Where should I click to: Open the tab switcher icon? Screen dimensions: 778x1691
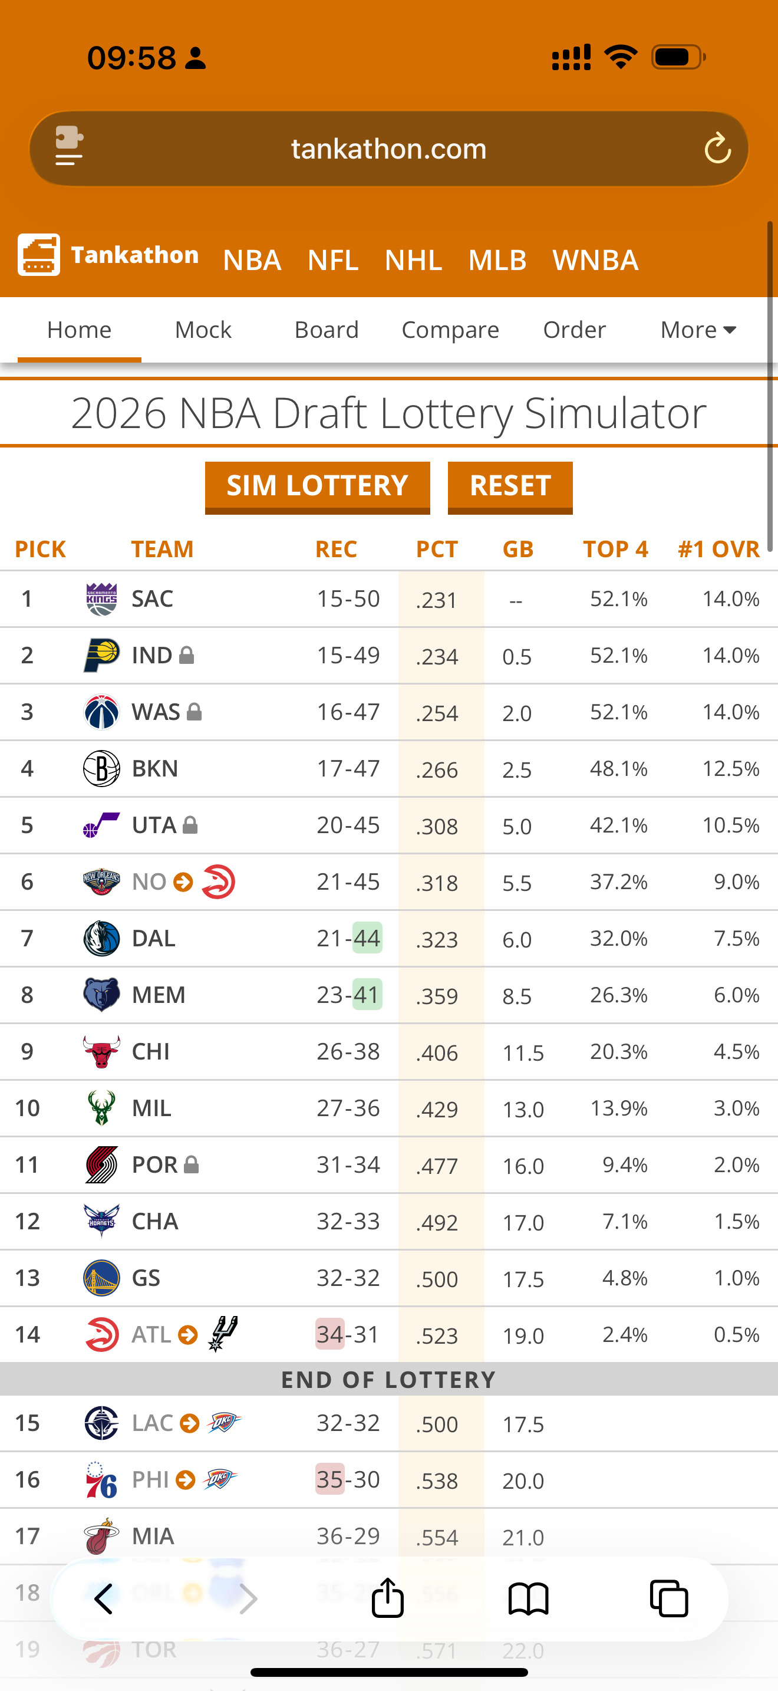click(670, 1600)
